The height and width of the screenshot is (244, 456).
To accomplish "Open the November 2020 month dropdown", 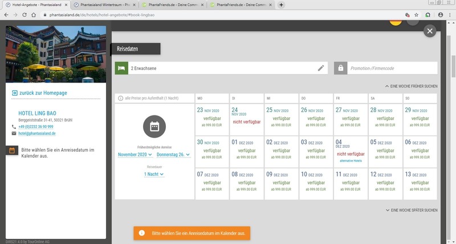I will (135, 154).
